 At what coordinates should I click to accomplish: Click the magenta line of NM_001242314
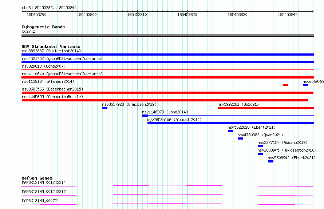(x=167, y=186)
